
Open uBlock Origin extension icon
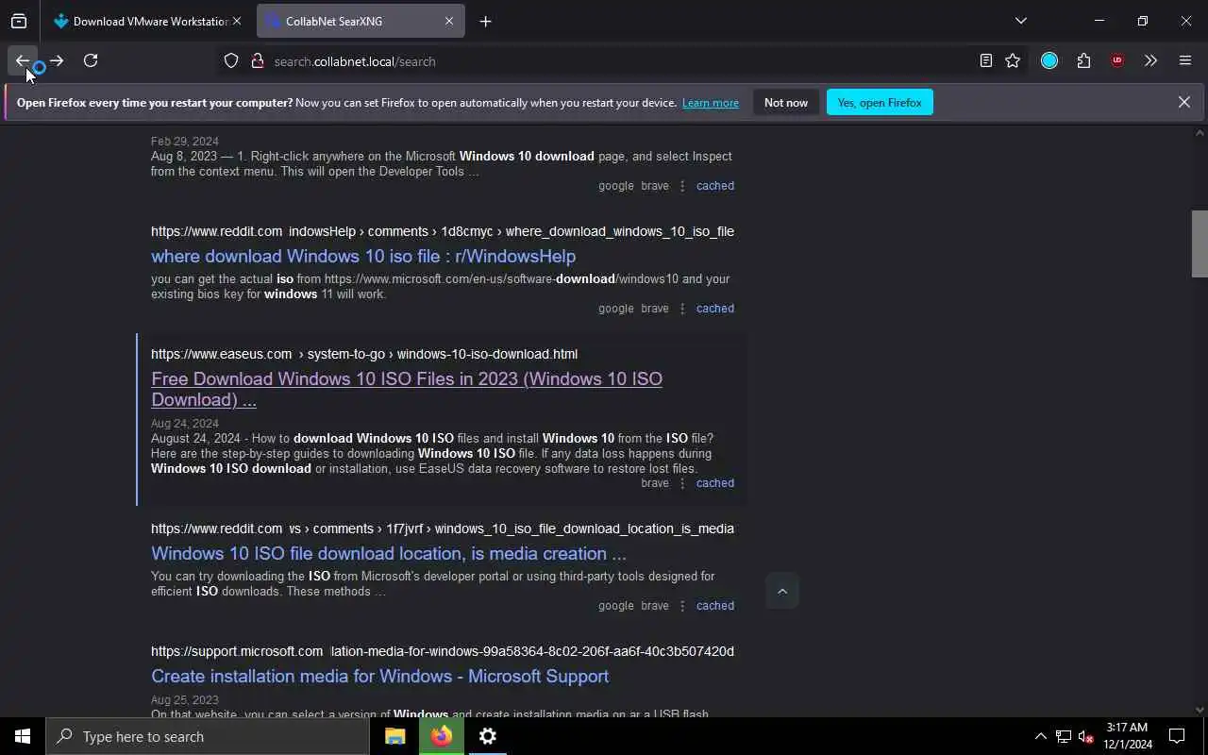pyautogui.click(x=1117, y=60)
